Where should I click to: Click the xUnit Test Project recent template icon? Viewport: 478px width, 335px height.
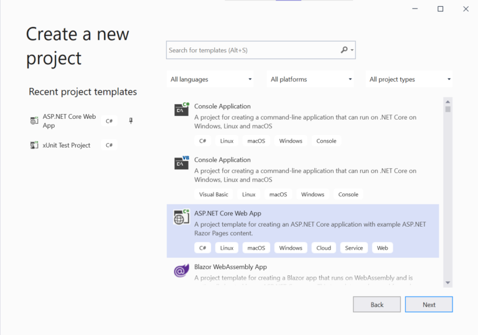(34, 145)
